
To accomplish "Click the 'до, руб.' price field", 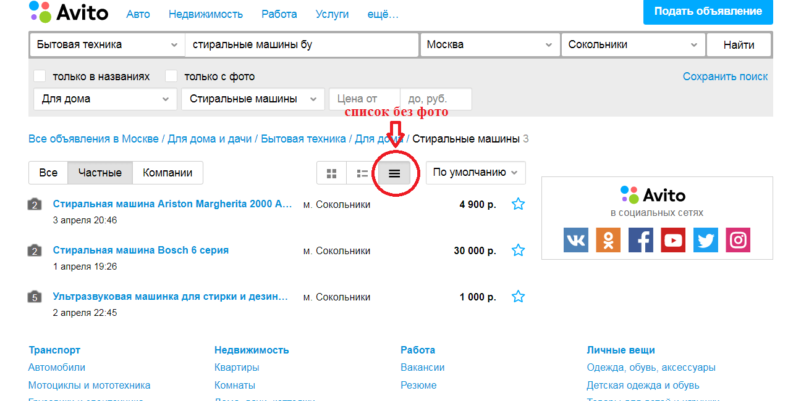I will [x=436, y=99].
